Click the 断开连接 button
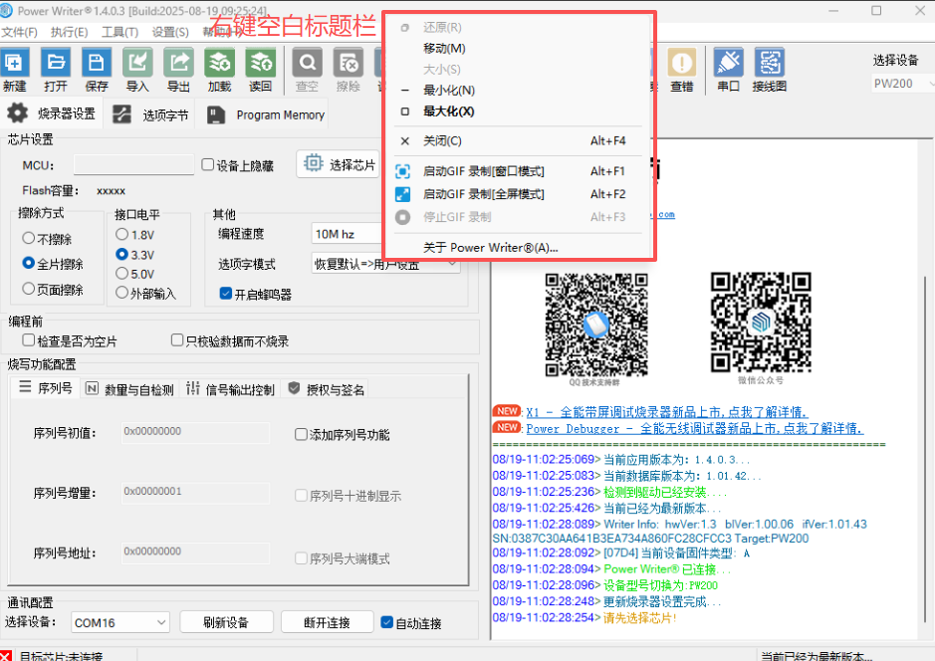The width and height of the screenshot is (935, 661). [327, 622]
